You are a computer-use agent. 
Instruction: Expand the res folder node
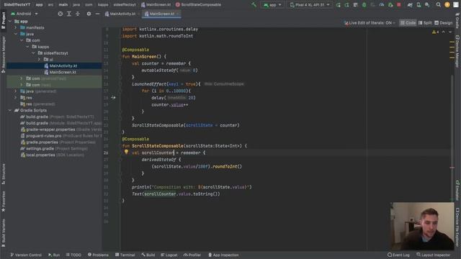16,98
